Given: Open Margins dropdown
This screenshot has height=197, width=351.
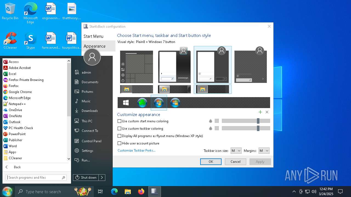Looking at the screenshot, I should coord(264,151).
